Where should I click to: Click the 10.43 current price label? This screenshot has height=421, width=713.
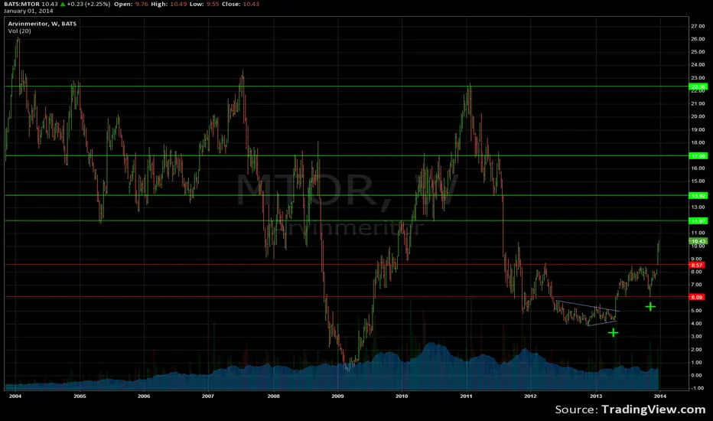(698, 241)
